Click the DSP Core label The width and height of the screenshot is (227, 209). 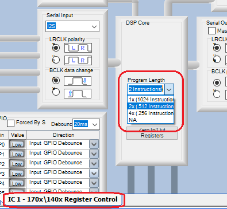pos(137,23)
